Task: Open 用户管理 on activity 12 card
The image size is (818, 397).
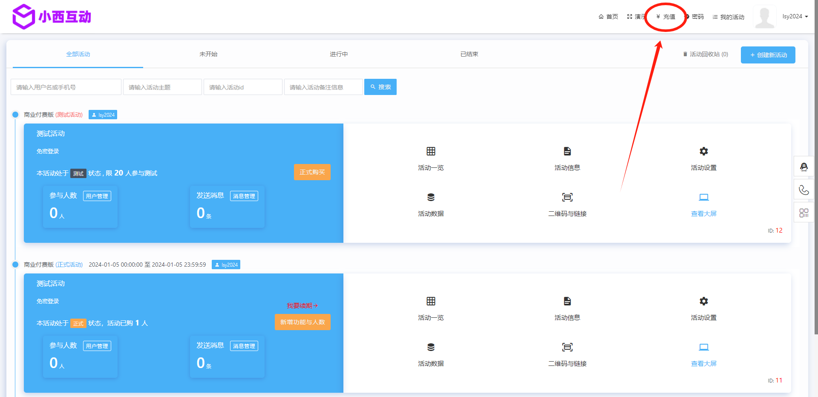Action: point(97,196)
